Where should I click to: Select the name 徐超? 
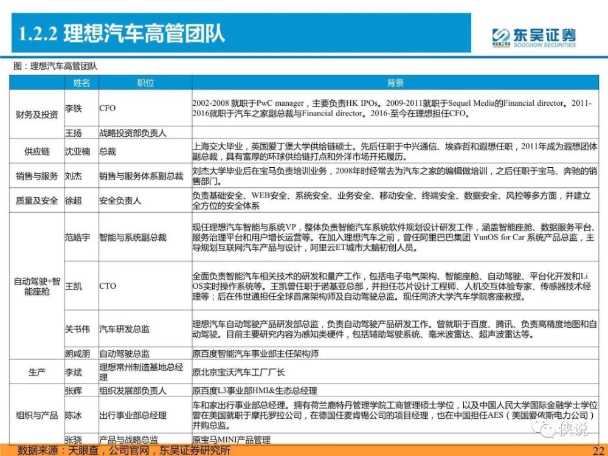[74, 201]
